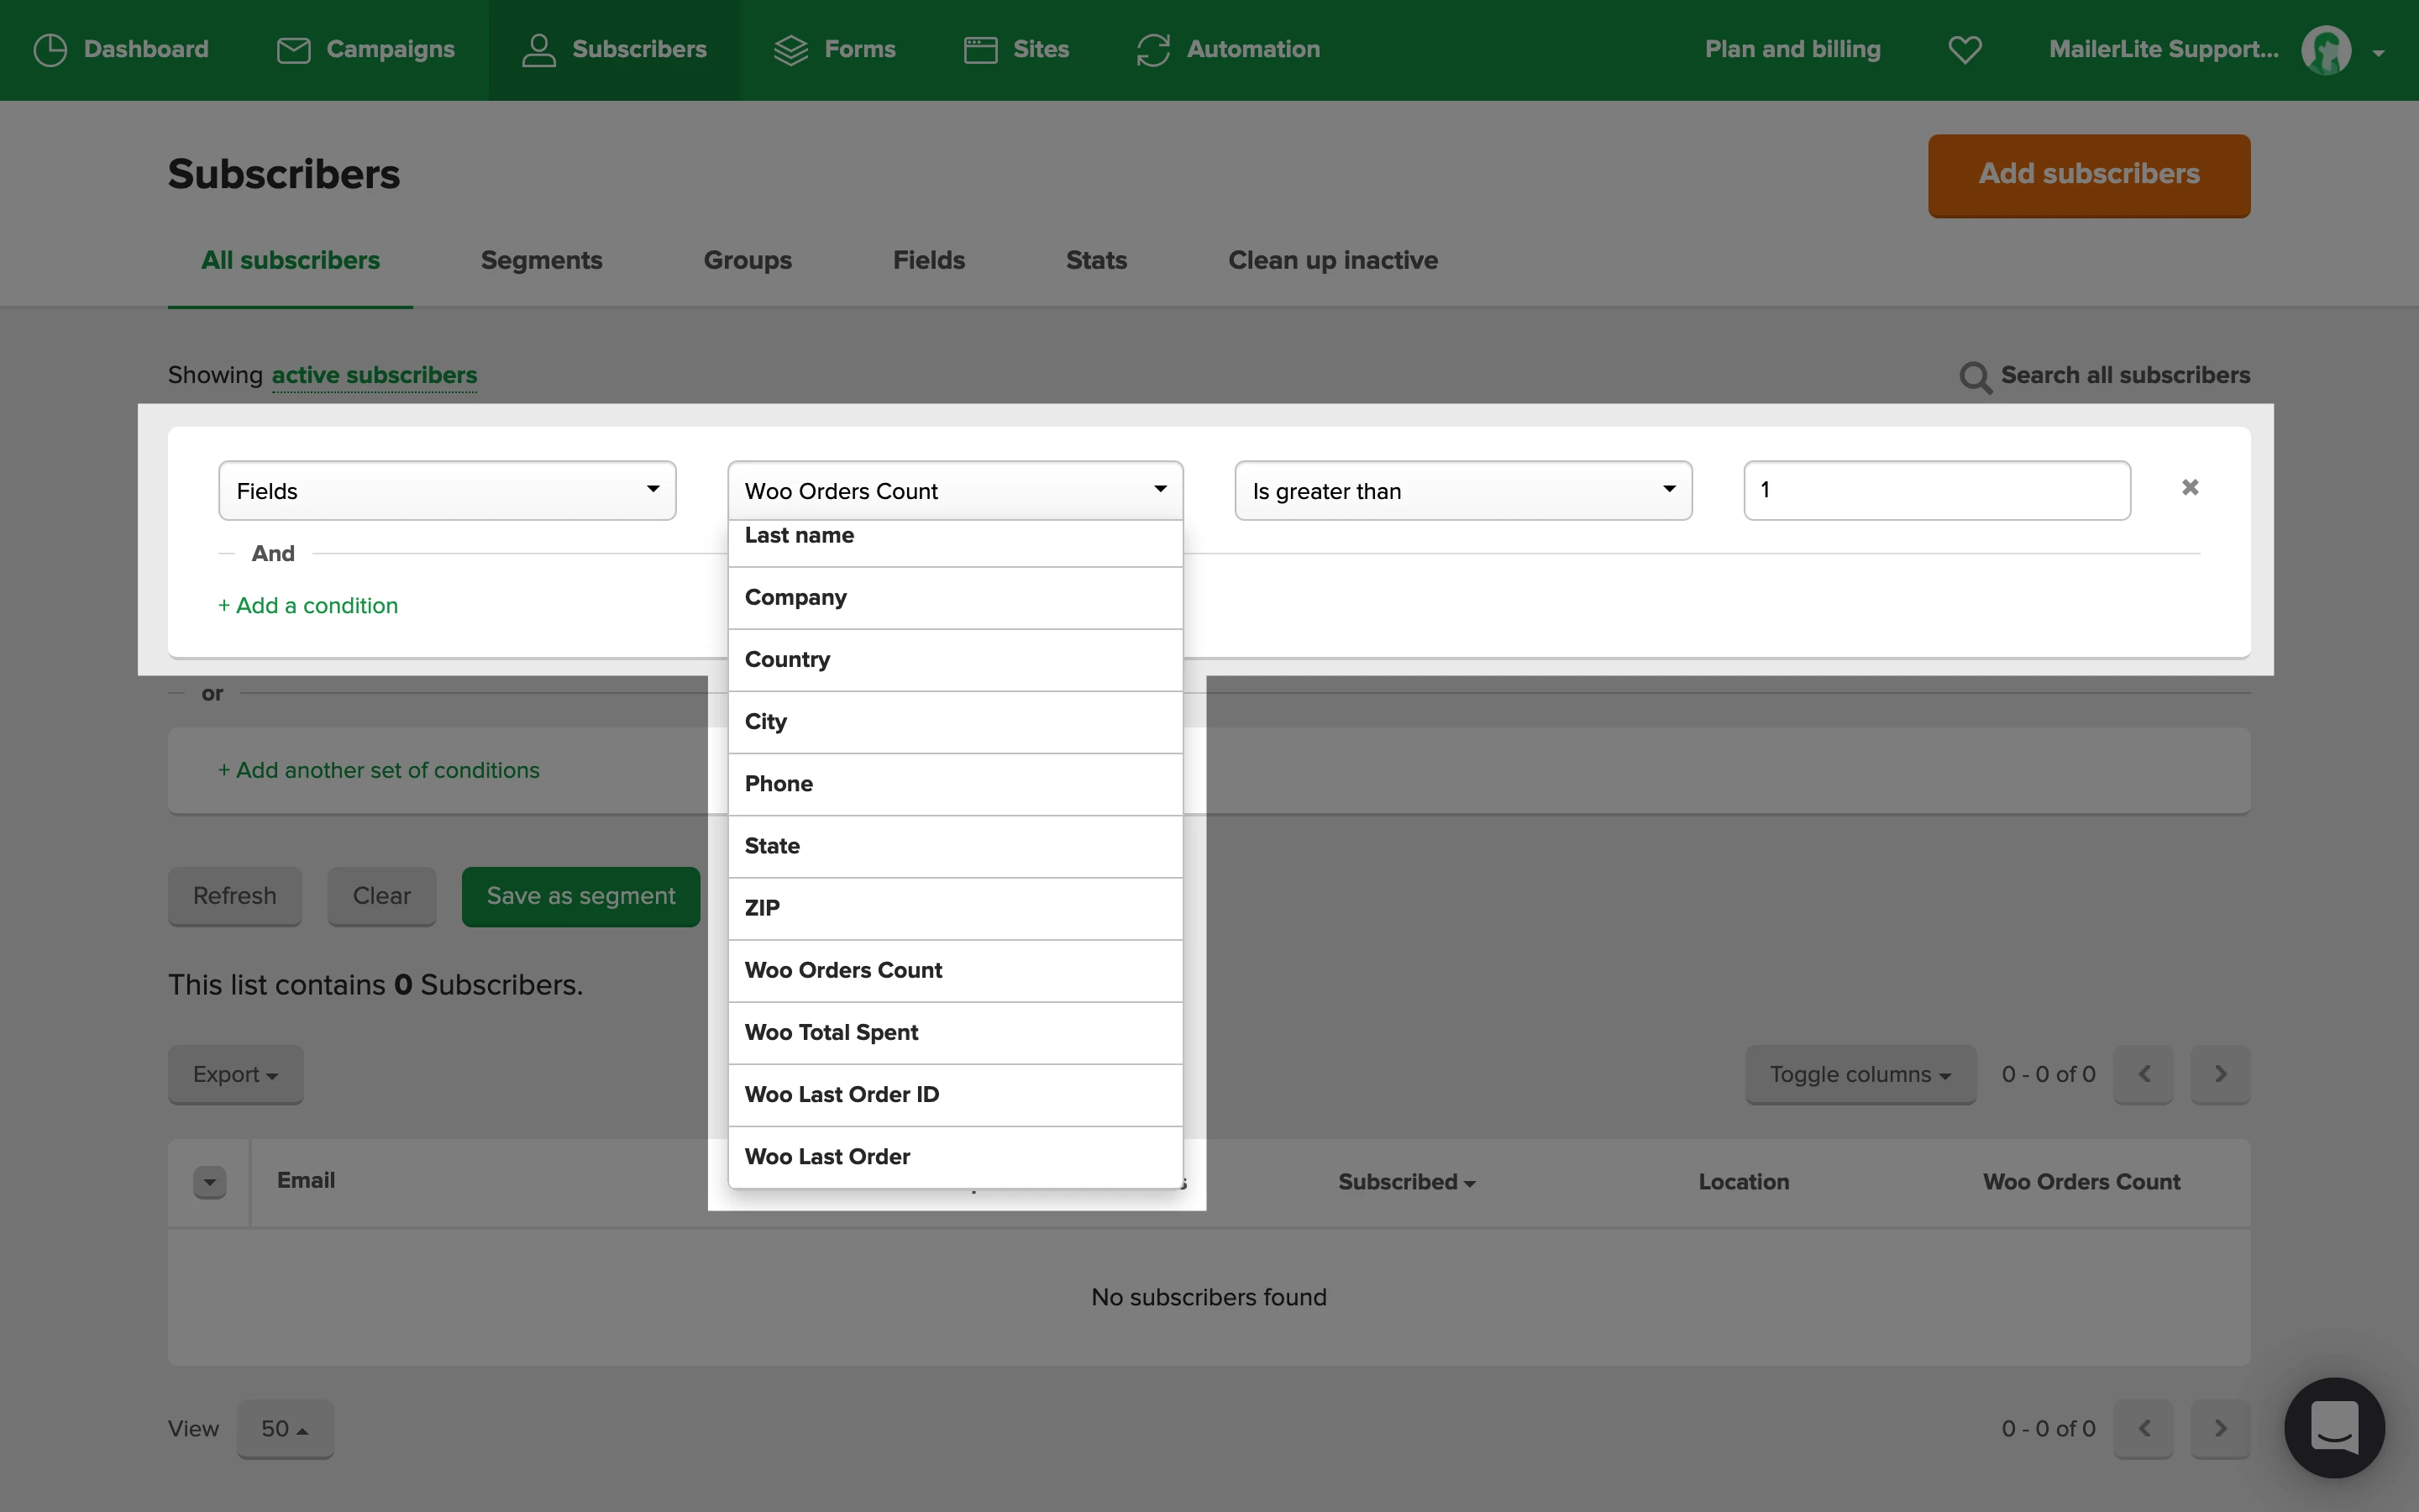Viewport: 2419px width, 1512px height.
Task: Click the heart icon in header
Action: [1965, 50]
